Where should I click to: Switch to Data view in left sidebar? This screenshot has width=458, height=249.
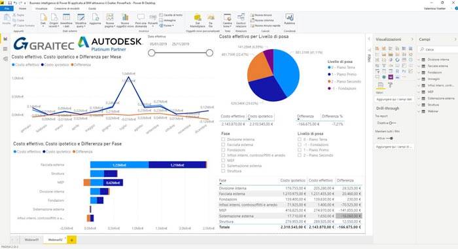tap(5, 49)
